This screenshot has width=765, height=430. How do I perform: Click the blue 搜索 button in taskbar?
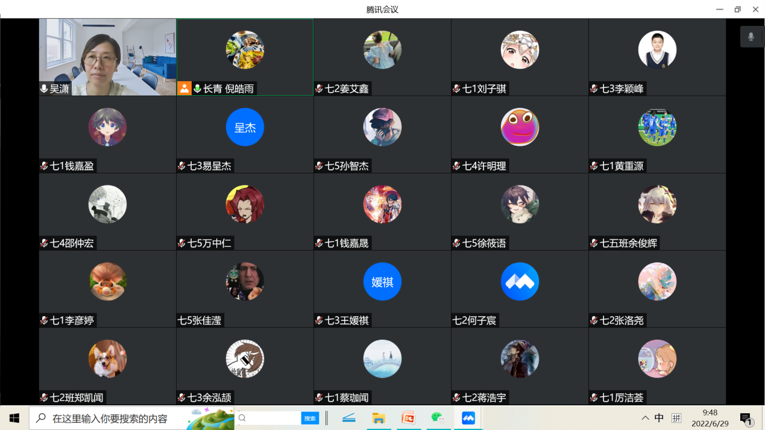pos(310,418)
